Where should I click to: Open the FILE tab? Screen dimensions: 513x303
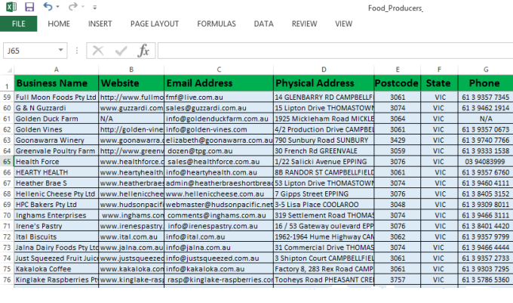(x=18, y=24)
